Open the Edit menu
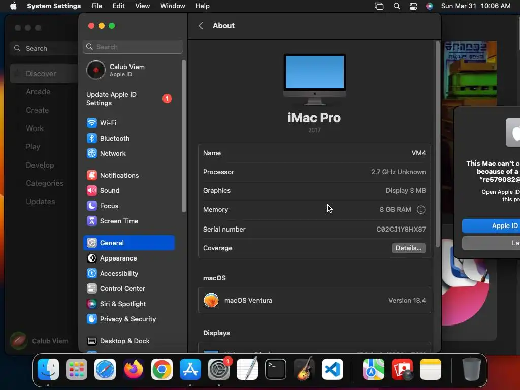Screen dimensions: 520x390 (x=118, y=6)
